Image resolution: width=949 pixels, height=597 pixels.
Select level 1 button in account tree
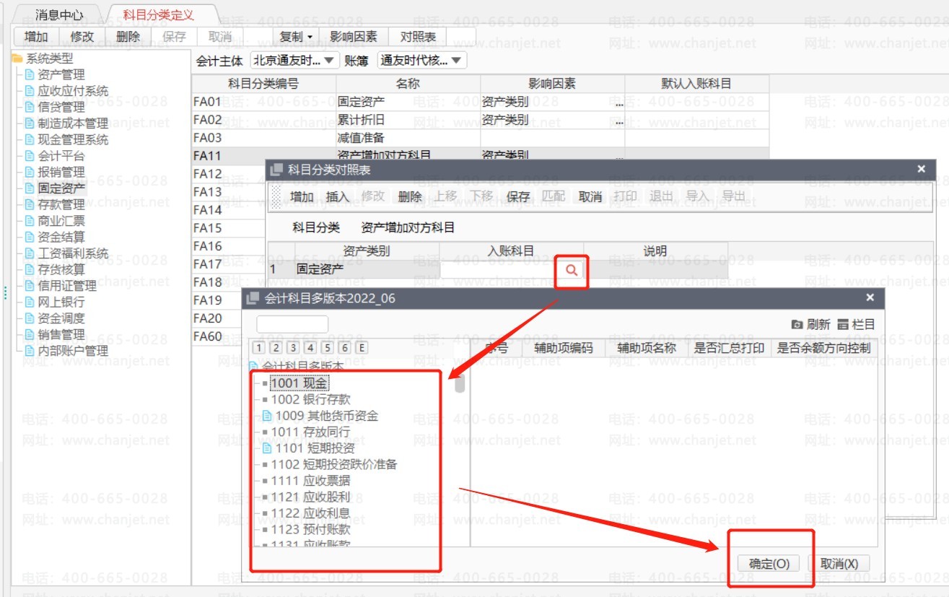(x=259, y=348)
